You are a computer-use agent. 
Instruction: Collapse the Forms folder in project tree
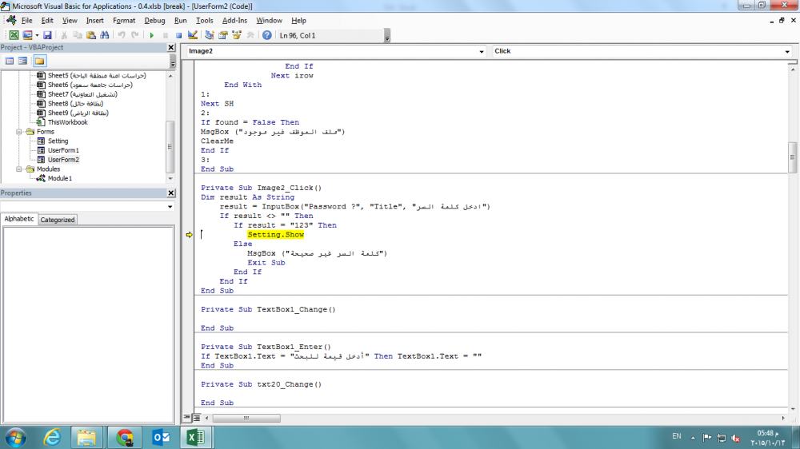point(19,132)
